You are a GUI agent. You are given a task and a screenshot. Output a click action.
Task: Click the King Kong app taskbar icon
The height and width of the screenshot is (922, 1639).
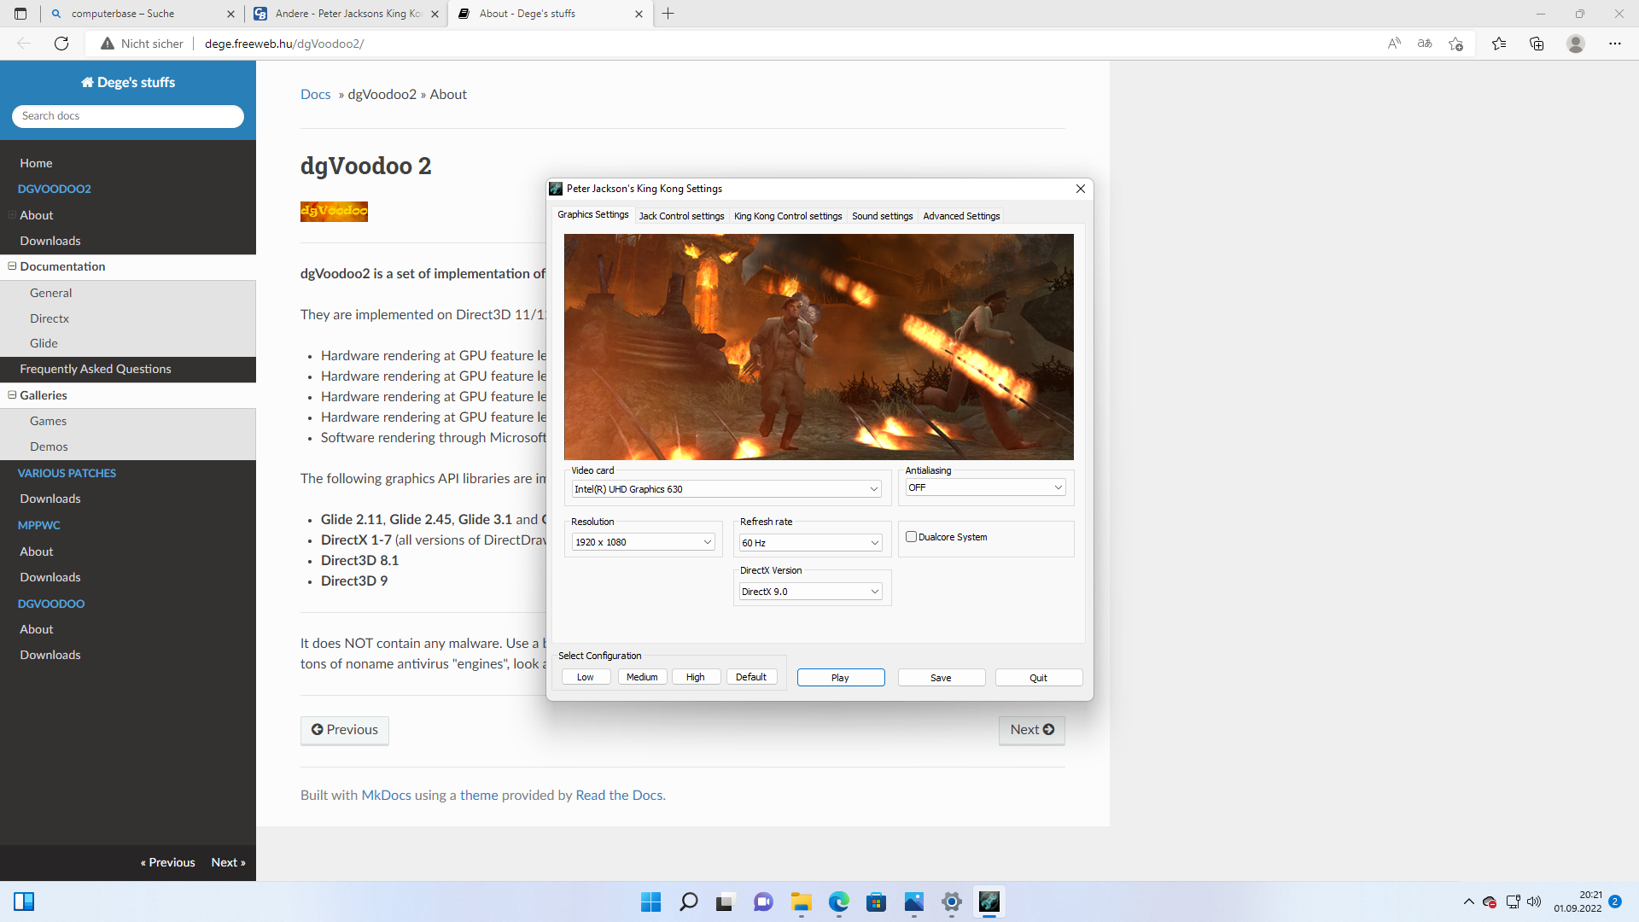[x=989, y=902]
